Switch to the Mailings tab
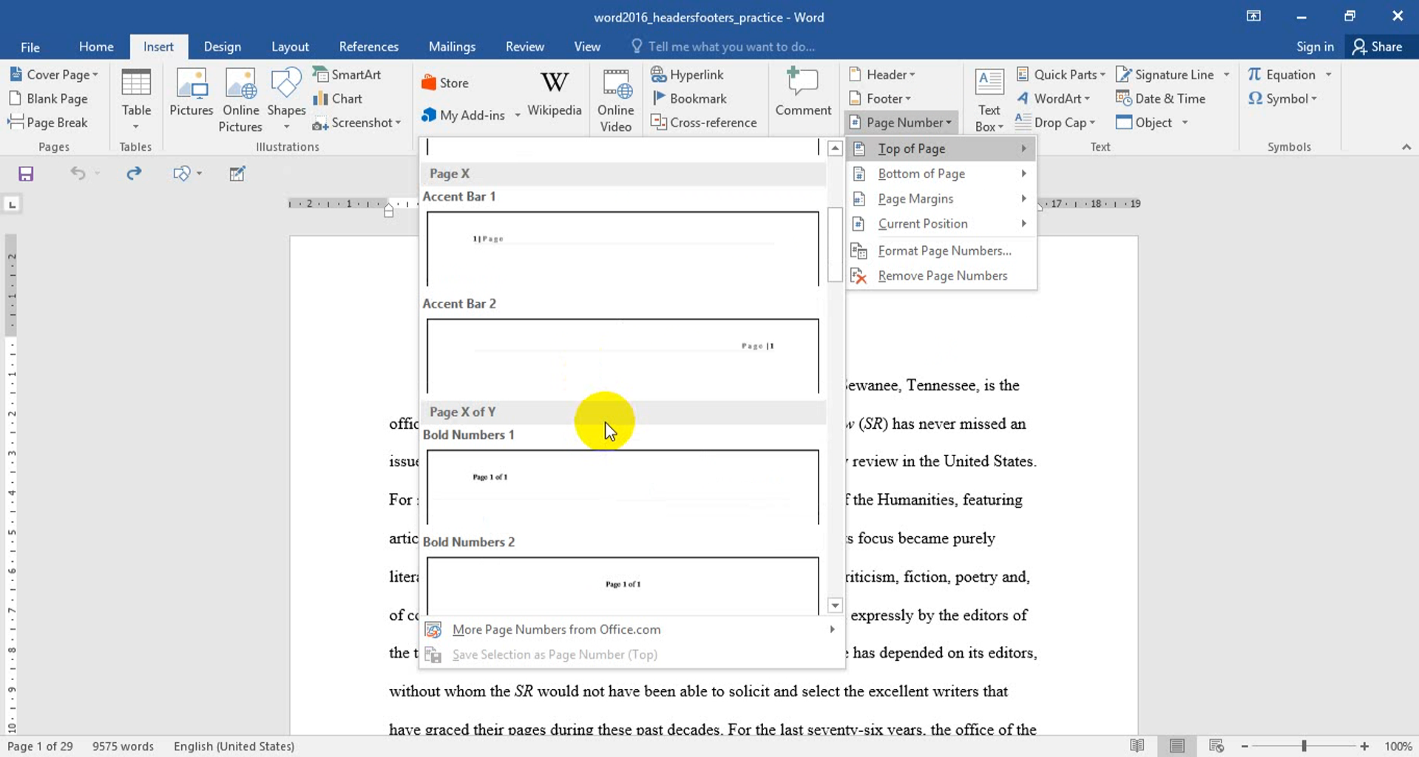1419x757 pixels. click(x=452, y=47)
